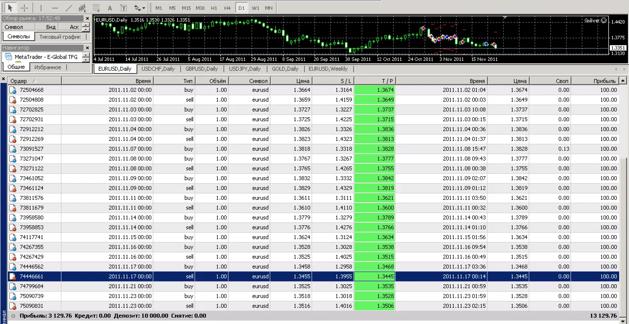Screen dimensions: 629x324
Task: Close the Обзор рынка panel
Action: pyautogui.click(x=87, y=19)
